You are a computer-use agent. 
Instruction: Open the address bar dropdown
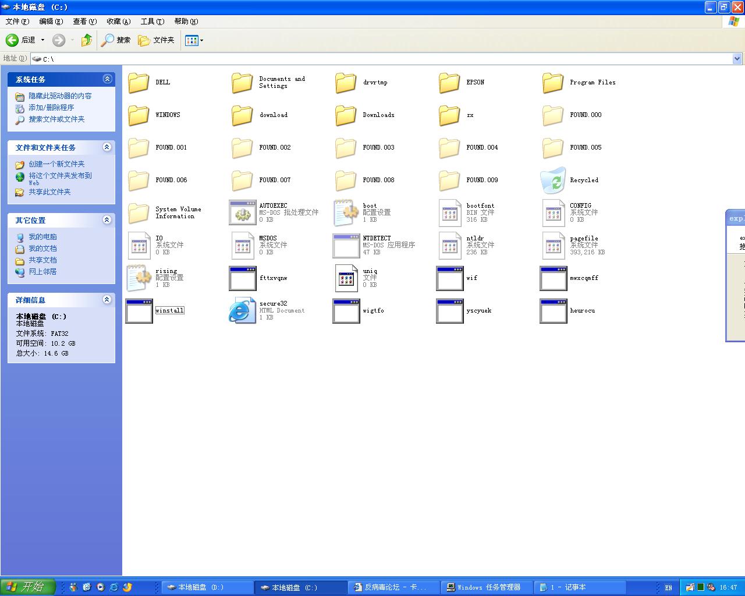(737, 59)
